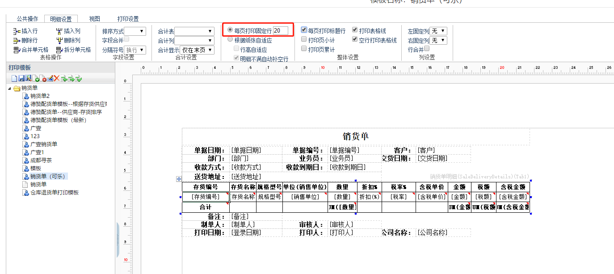Click the 合计 cell in the total row
The image size is (614, 274).
(x=206, y=207)
